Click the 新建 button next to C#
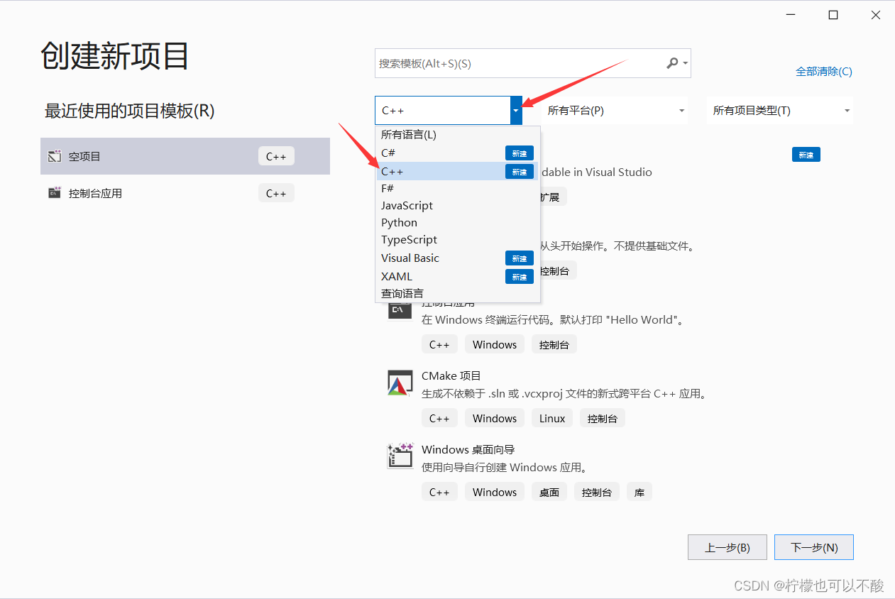This screenshot has width=895, height=599. [519, 153]
